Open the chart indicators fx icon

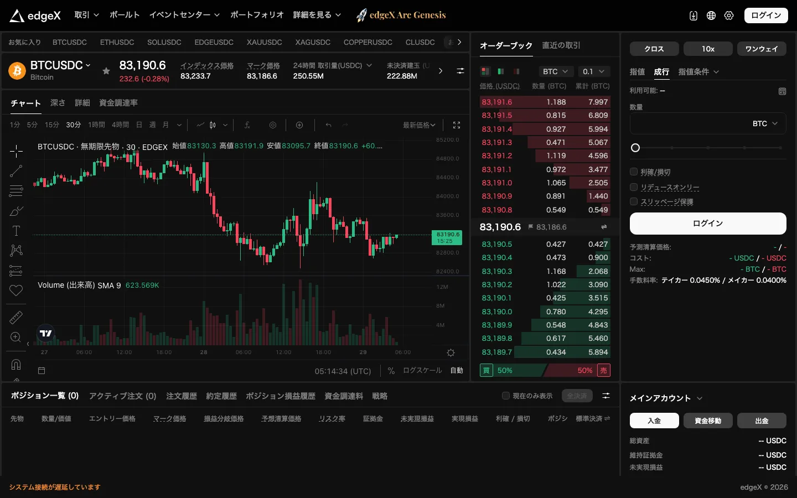pos(247,125)
